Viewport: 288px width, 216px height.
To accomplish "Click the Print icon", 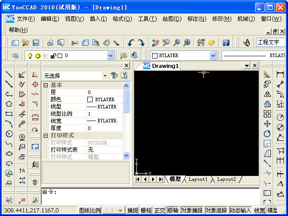I will (x=50, y=43).
